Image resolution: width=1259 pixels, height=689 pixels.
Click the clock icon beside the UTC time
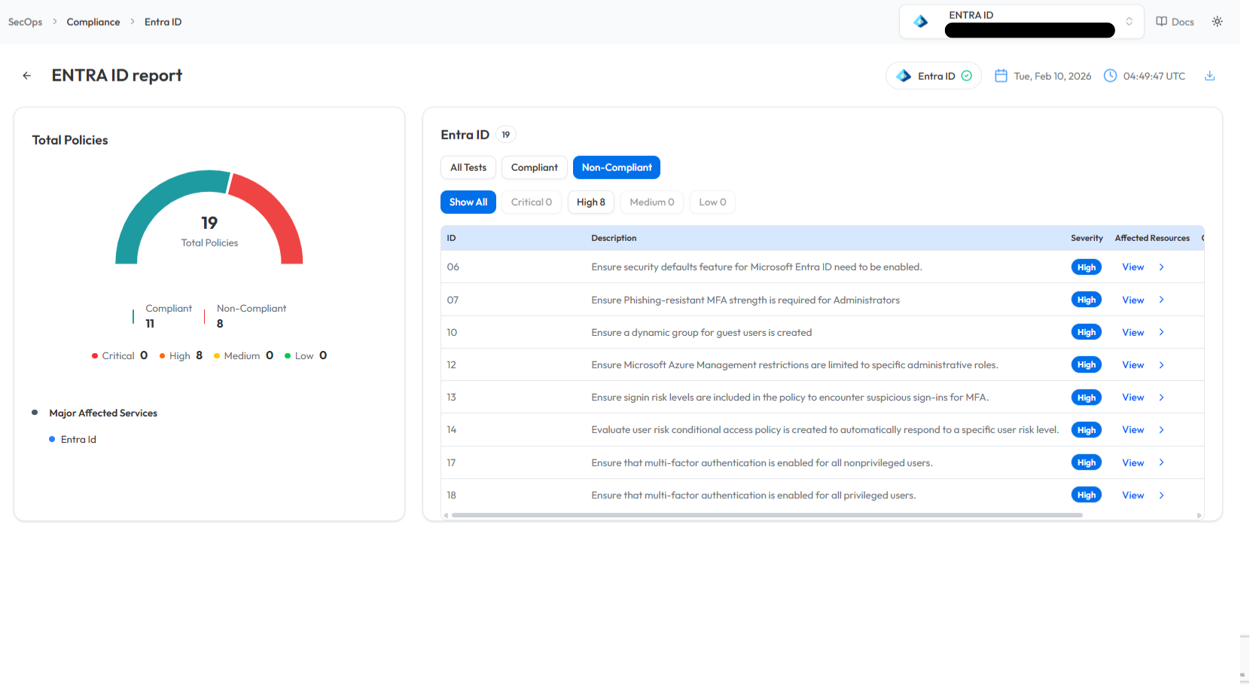1110,76
